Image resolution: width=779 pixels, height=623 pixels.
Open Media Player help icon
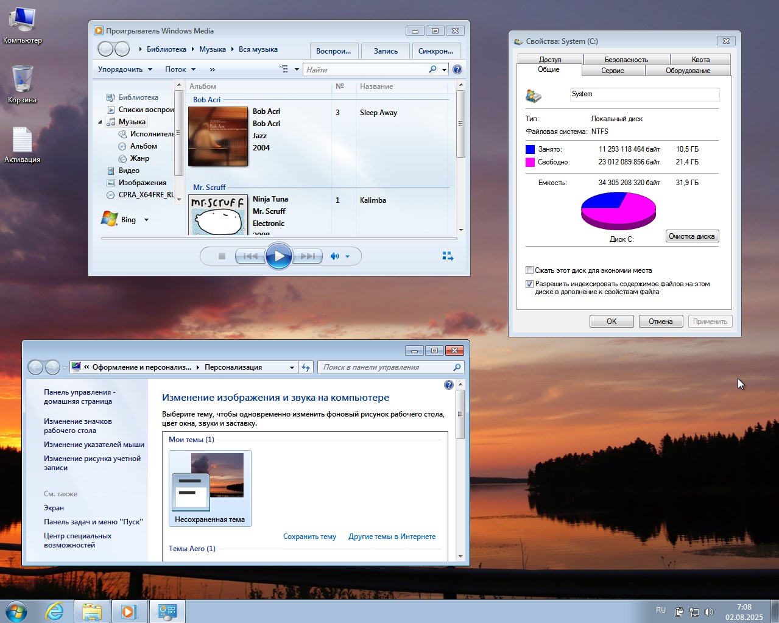point(457,69)
